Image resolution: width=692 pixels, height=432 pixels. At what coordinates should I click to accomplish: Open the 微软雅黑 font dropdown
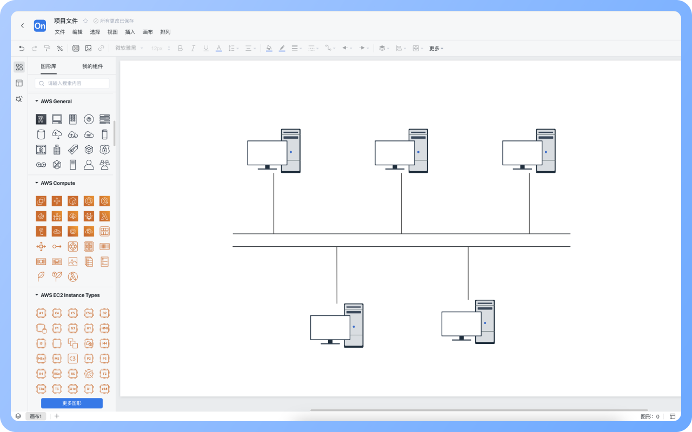129,48
